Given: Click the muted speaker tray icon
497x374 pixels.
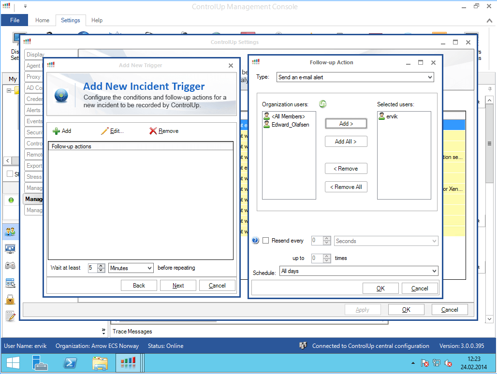Looking at the screenshot, I should (x=448, y=363).
